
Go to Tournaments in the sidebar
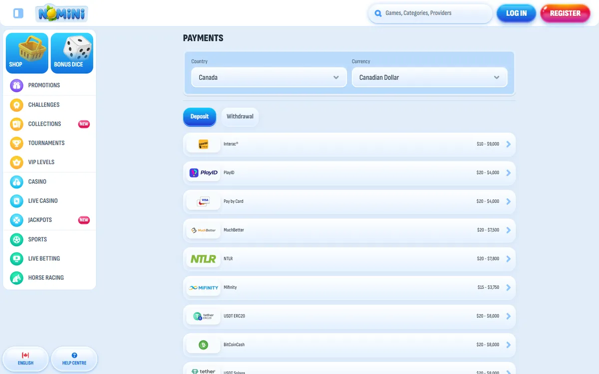click(49, 143)
